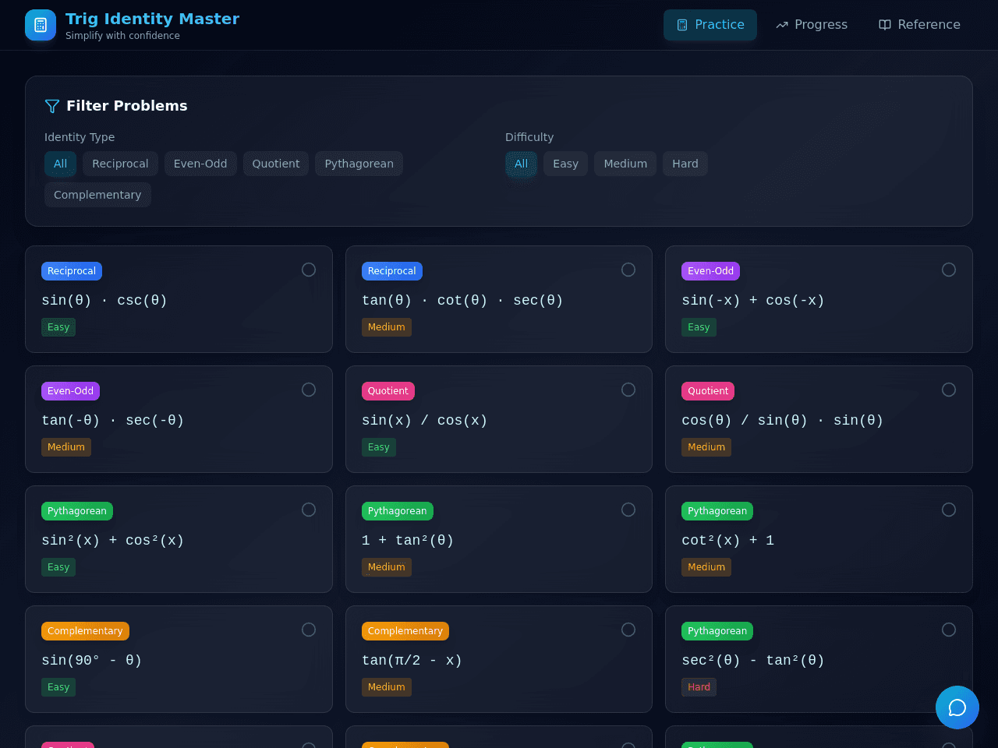Filter by Even-Odd identity type
The width and height of the screenshot is (998, 748).
click(x=200, y=164)
